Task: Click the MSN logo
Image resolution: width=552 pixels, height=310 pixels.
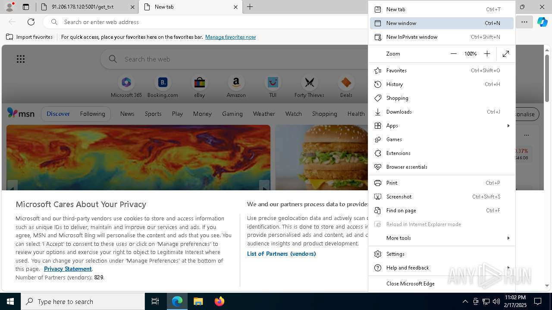Action: click(x=21, y=113)
